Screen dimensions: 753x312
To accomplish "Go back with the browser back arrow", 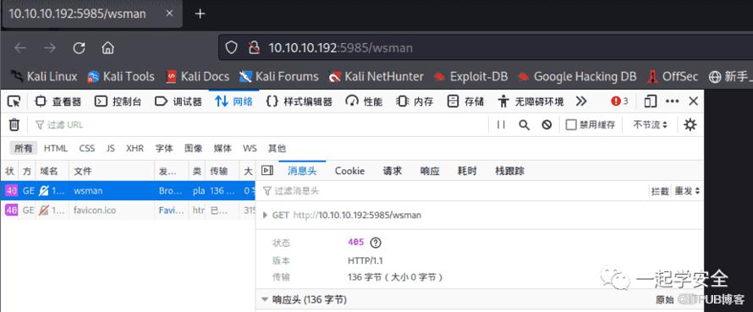I will [x=19, y=47].
